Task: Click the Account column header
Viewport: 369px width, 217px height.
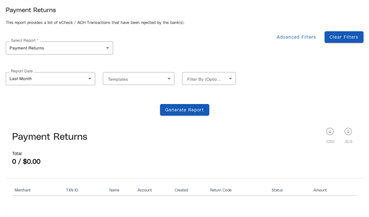Action: click(x=145, y=190)
